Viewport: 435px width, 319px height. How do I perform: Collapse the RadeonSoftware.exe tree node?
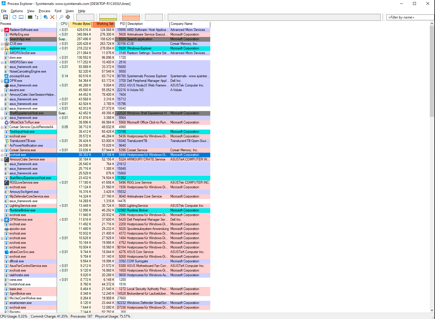click(x=2, y=30)
